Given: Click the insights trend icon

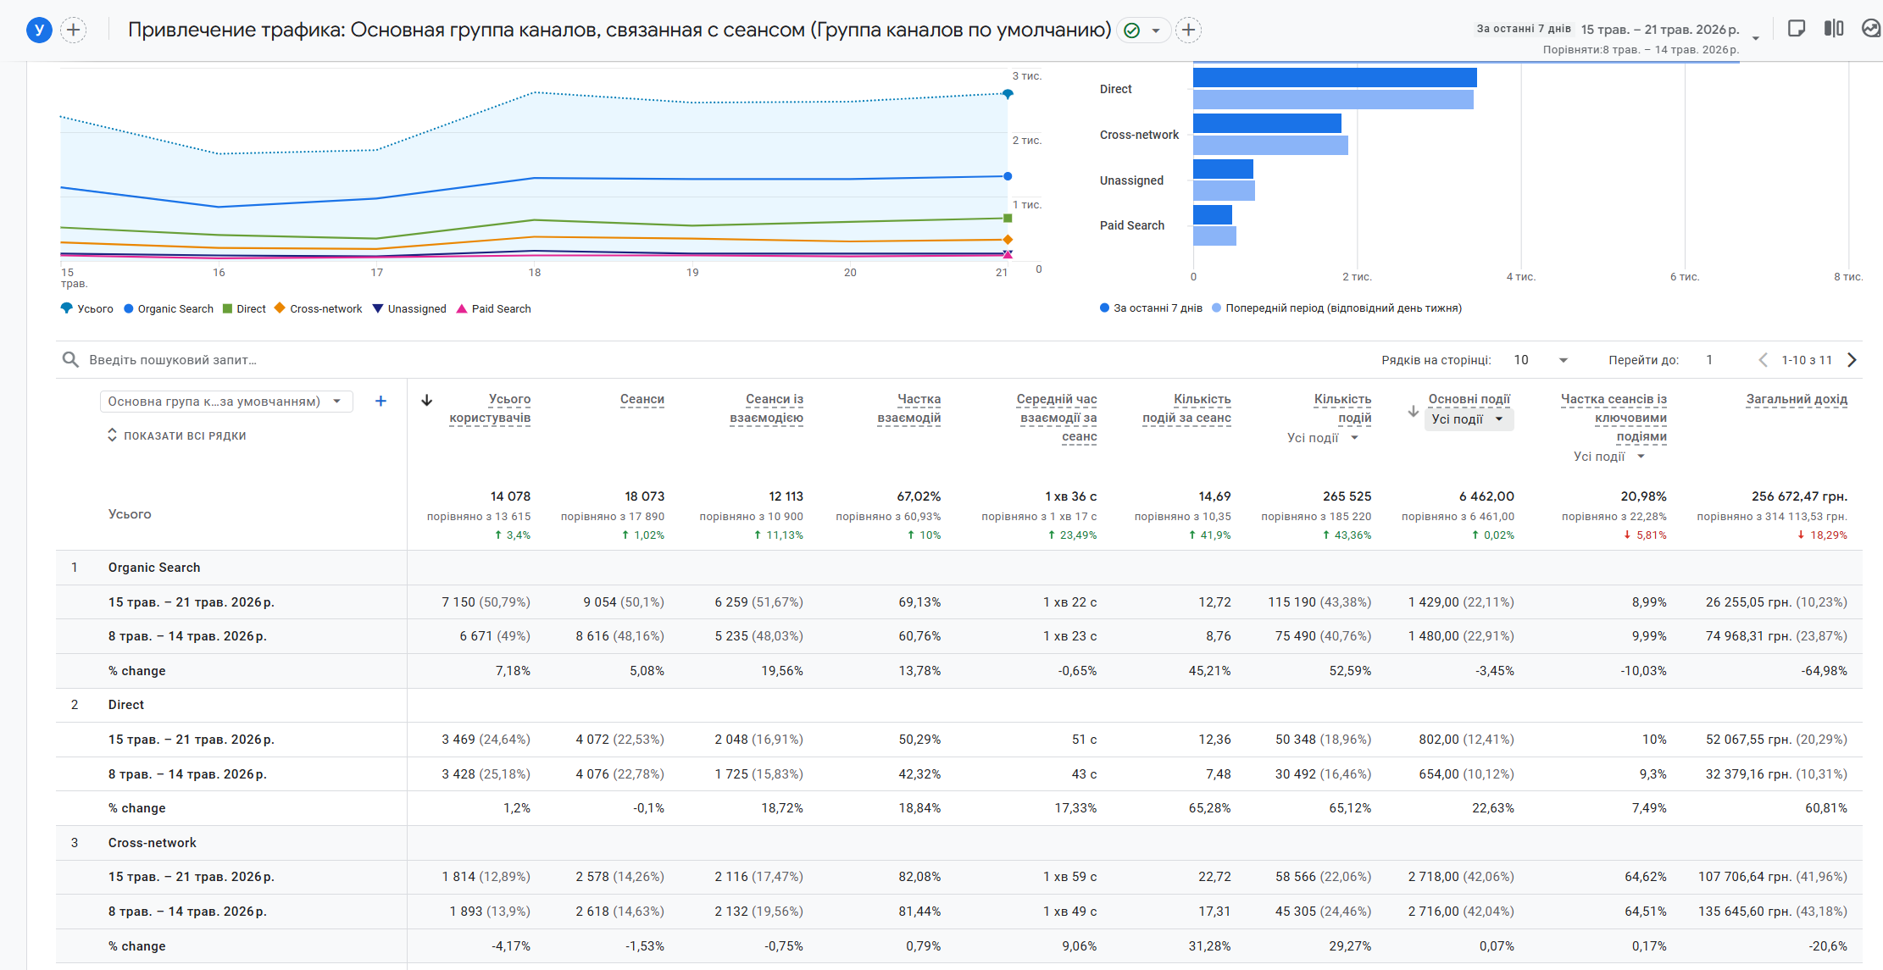Looking at the screenshot, I should click(1871, 29).
